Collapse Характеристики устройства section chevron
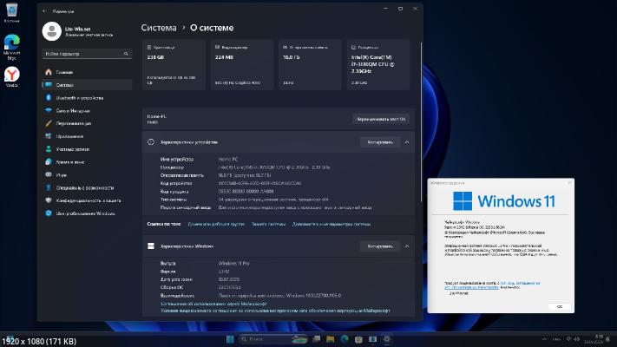This screenshot has width=617, height=347. click(407, 142)
